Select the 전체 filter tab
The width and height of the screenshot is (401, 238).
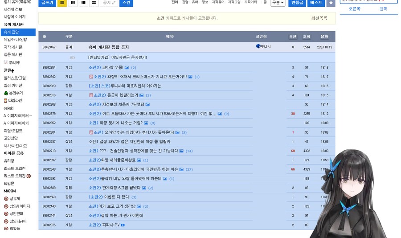[175, 2]
